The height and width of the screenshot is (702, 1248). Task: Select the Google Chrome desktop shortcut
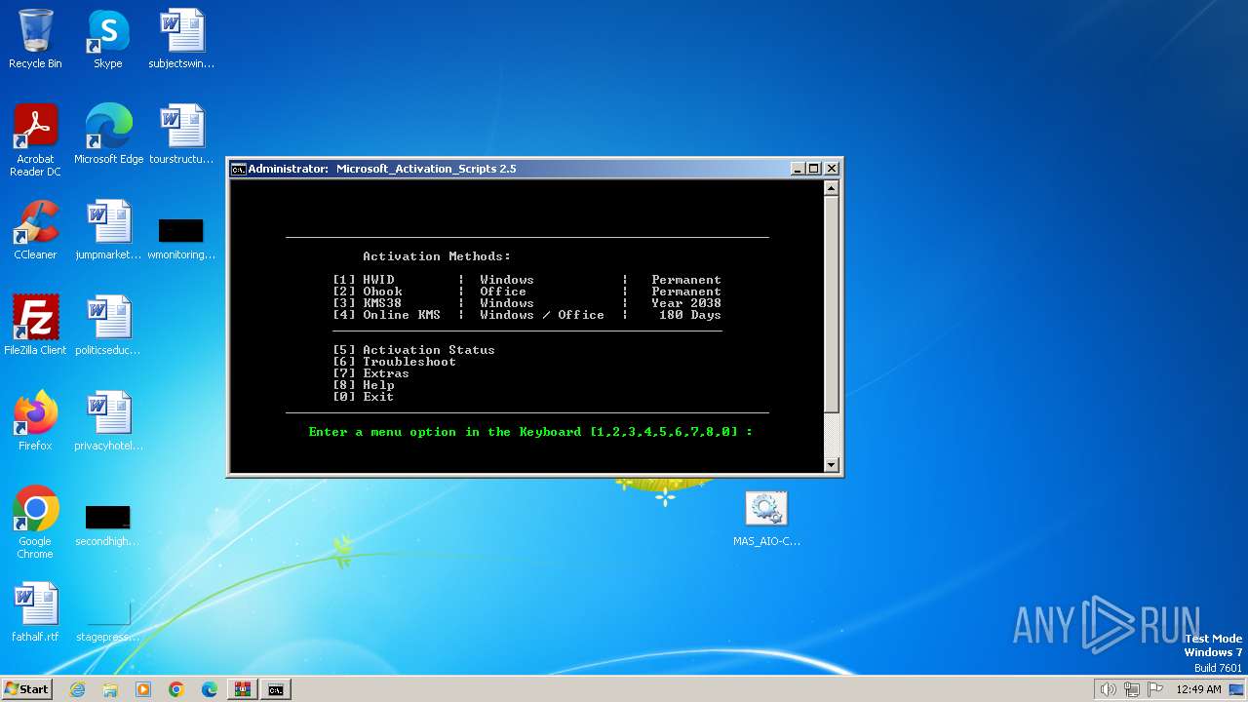coord(35,523)
